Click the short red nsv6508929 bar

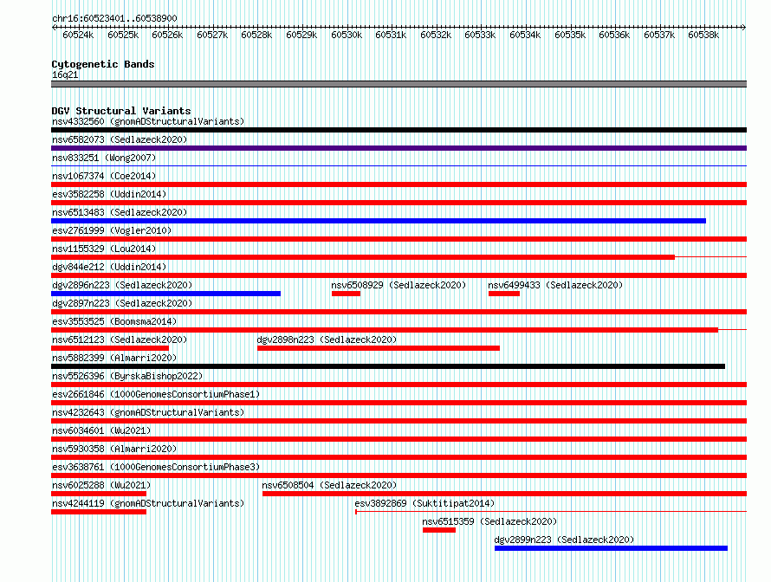(347, 294)
